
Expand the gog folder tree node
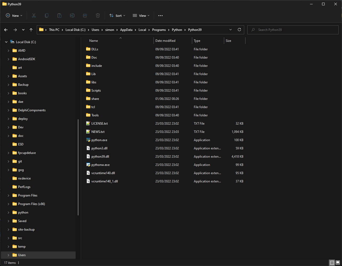click(x=8, y=170)
